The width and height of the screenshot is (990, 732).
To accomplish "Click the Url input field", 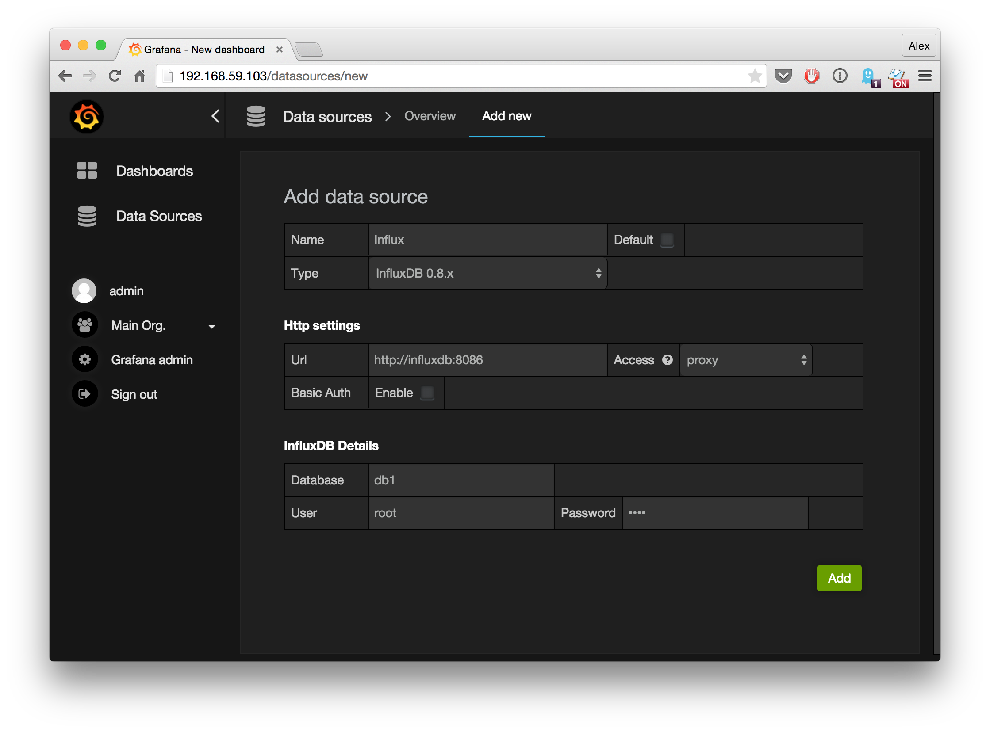I will 487,360.
